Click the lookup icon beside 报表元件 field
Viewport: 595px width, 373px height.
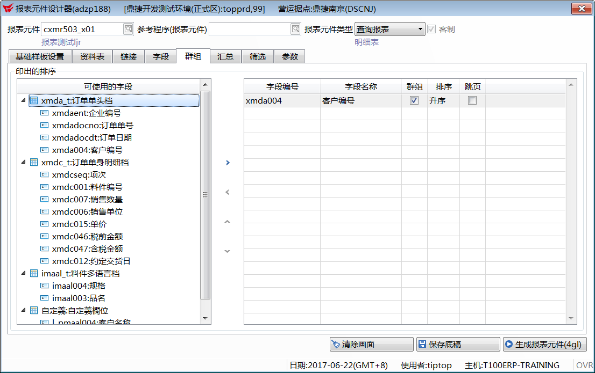[128, 29]
